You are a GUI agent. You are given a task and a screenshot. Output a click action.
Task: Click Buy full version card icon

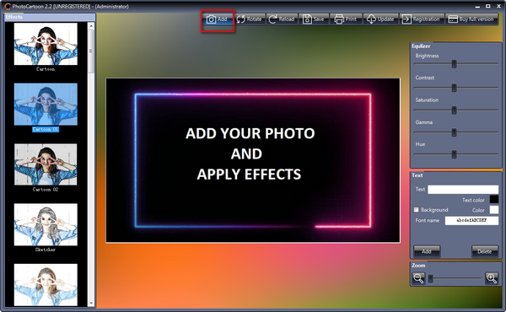[453, 19]
